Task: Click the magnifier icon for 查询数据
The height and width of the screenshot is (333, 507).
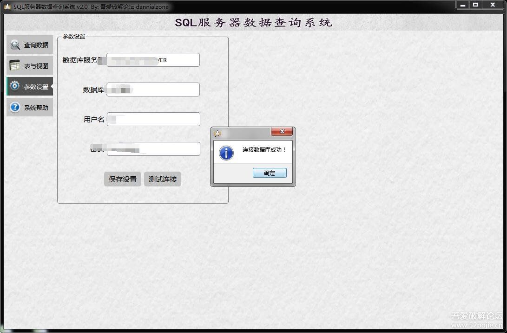Action: tap(15, 45)
